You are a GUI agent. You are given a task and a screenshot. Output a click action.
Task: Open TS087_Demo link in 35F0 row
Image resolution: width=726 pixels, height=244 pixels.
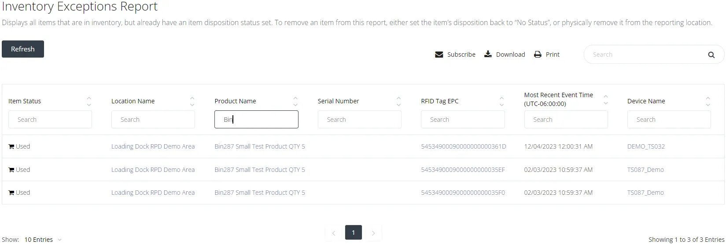click(645, 193)
